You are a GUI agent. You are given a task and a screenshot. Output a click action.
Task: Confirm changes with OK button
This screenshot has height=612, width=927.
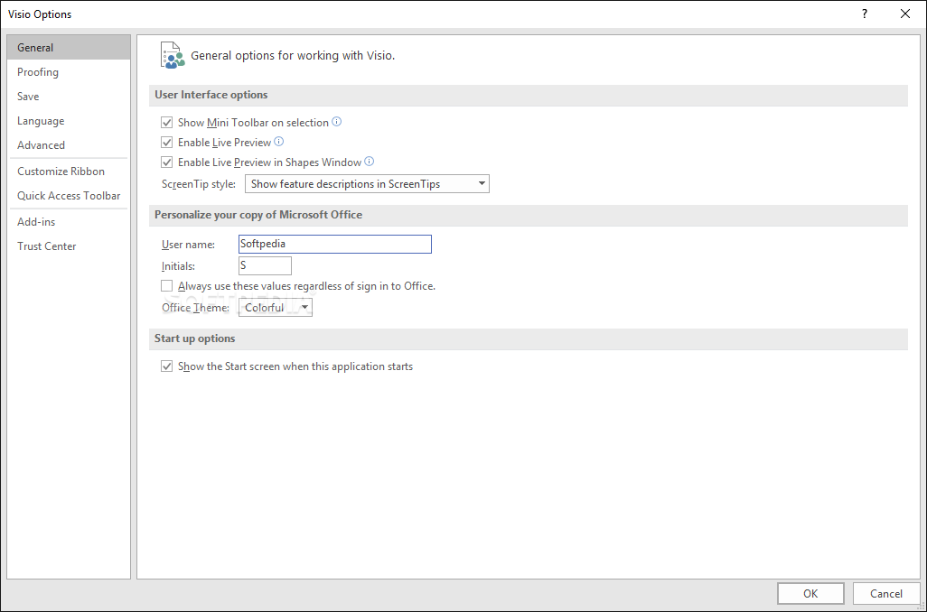coord(810,594)
